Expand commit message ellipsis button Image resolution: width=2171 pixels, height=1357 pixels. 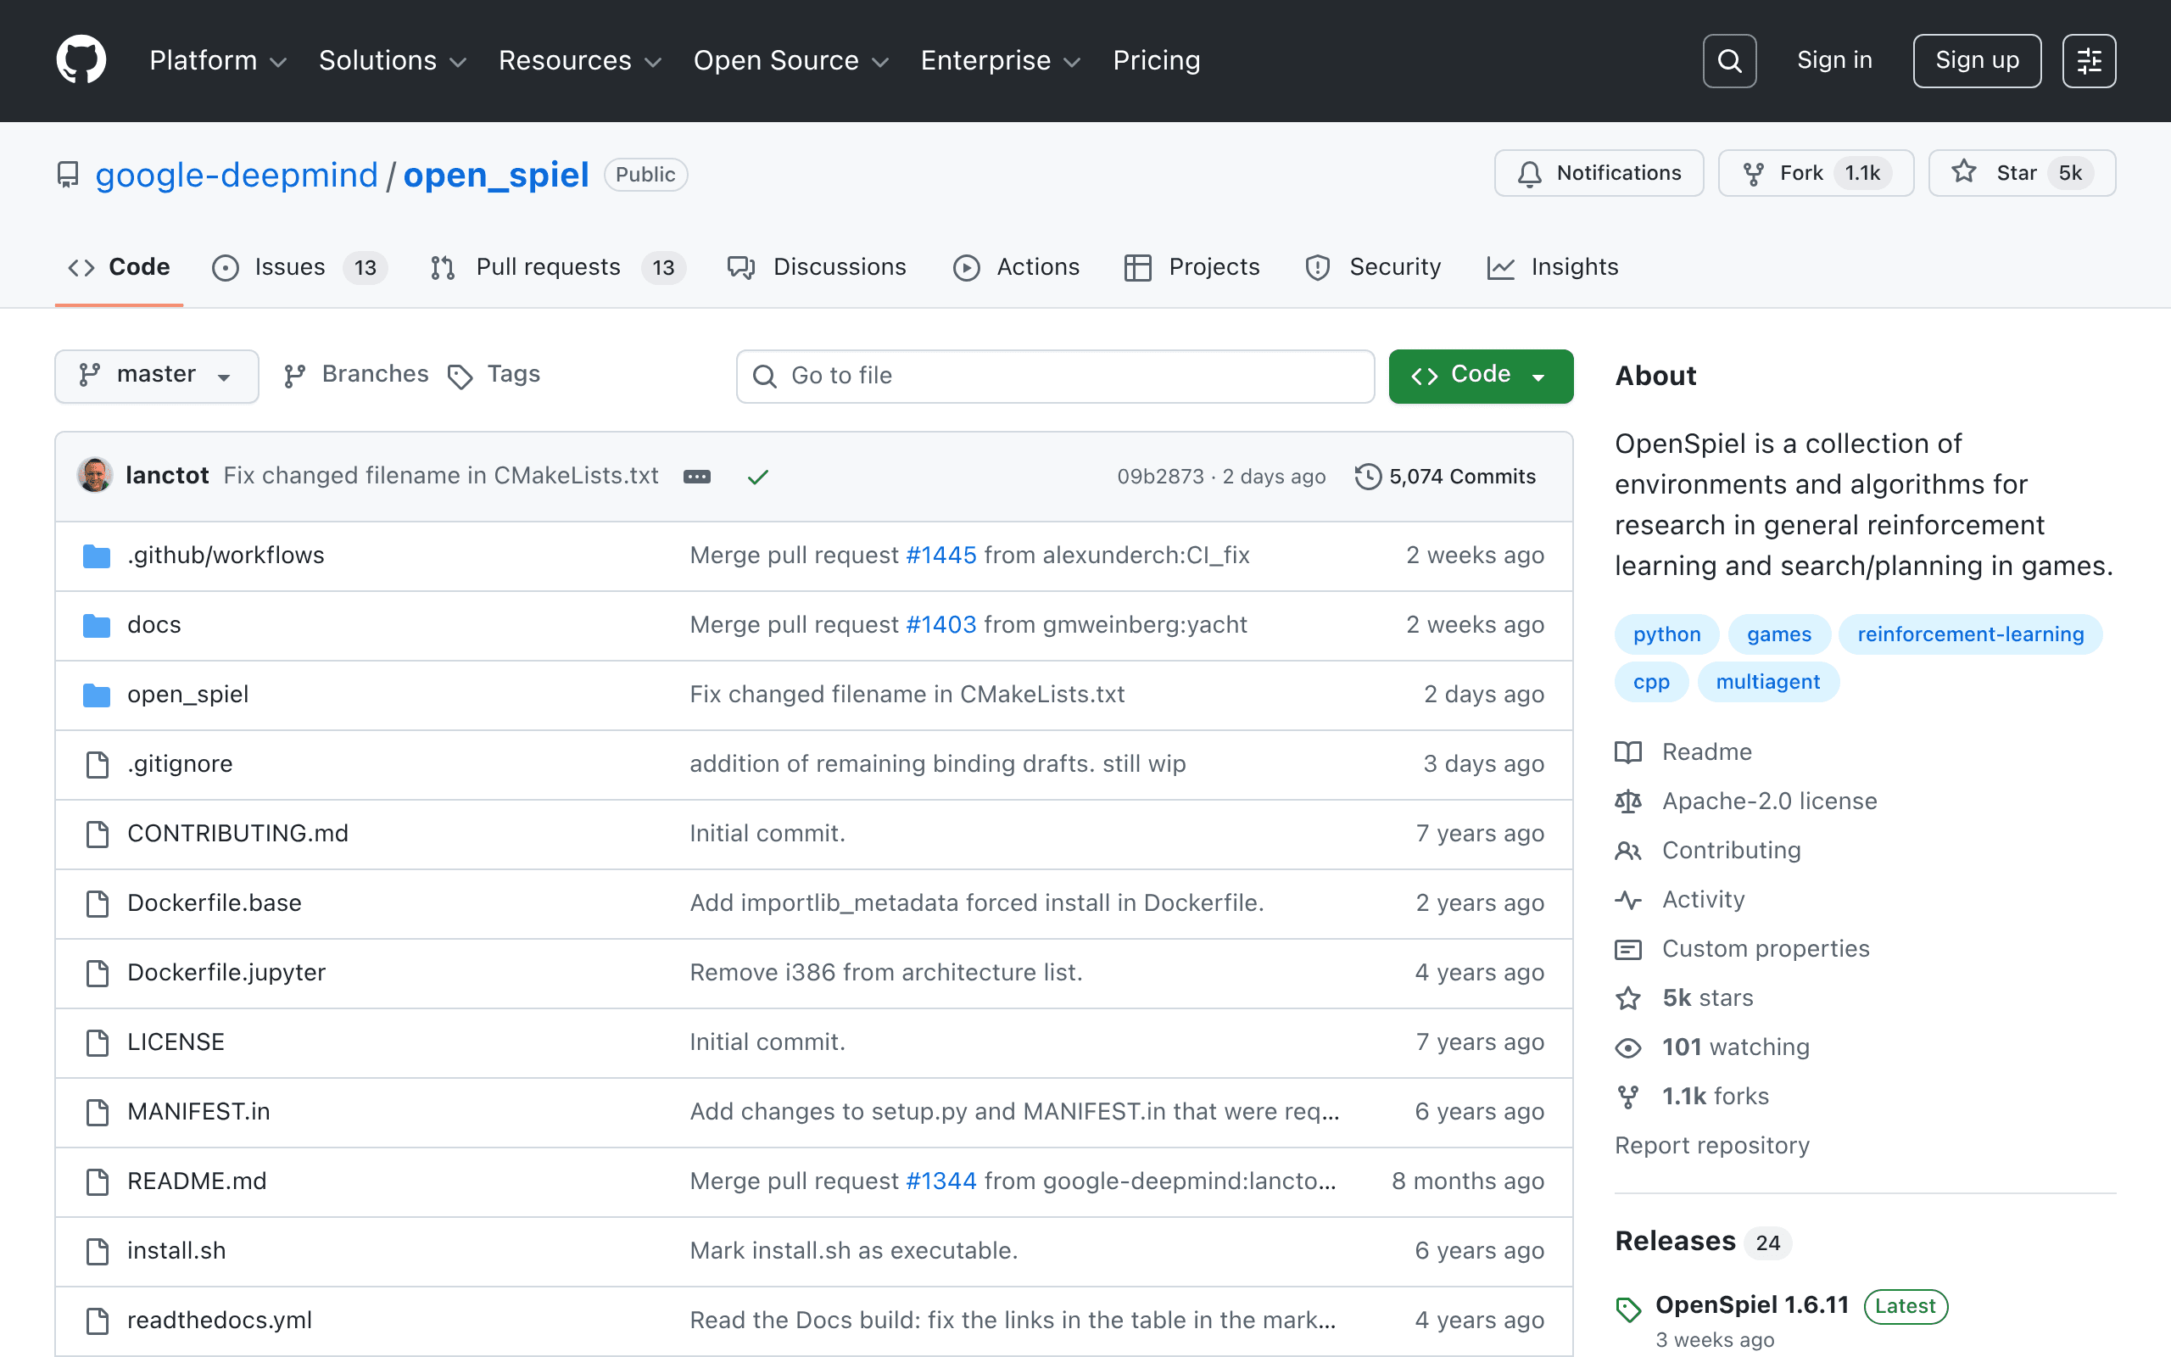pyautogui.click(x=697, y=477)
